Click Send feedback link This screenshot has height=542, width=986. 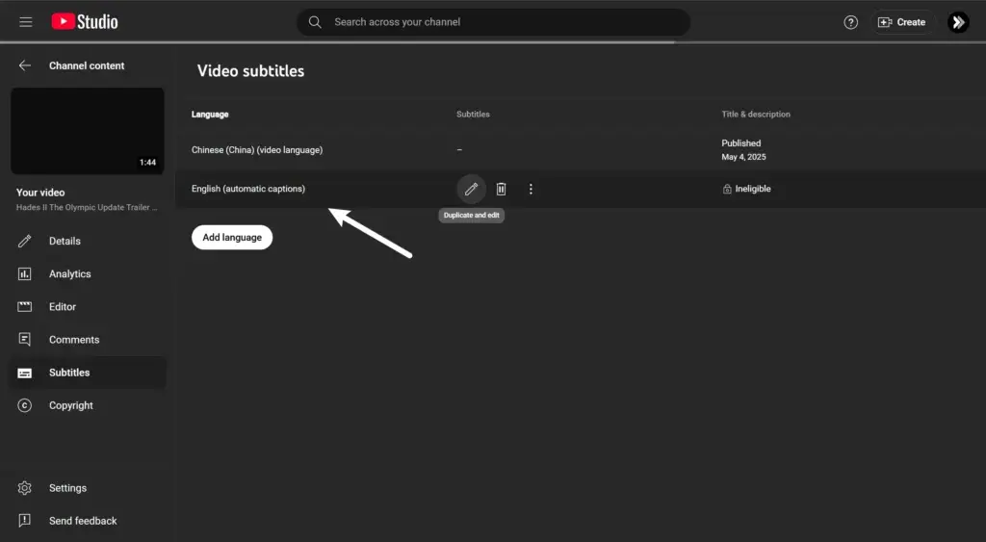coord(83,521)
